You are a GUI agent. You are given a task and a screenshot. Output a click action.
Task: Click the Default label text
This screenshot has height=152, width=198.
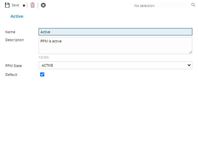(11, 75)
